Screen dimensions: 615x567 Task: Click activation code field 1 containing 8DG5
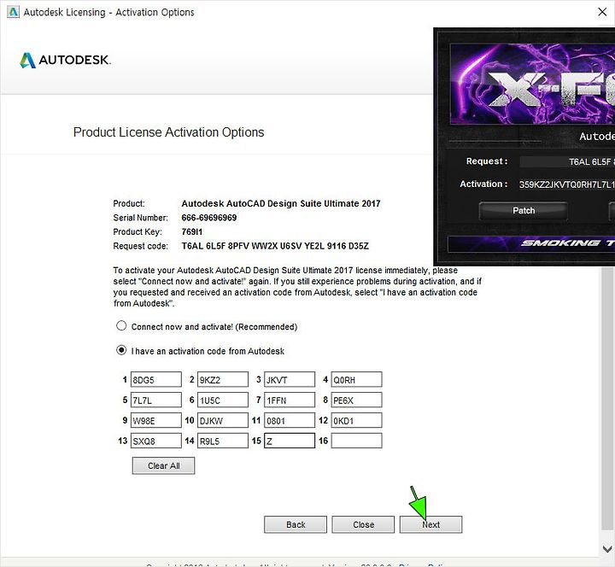point(156,380)
